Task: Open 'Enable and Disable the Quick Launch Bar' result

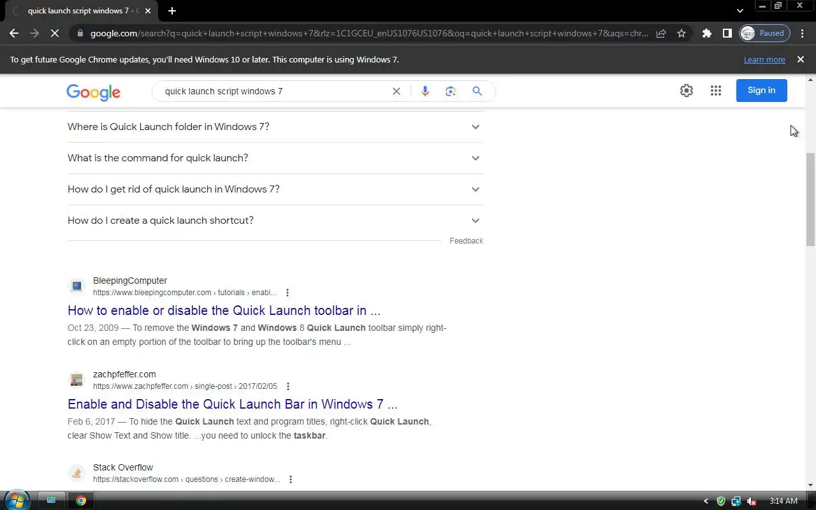Action: tap(233, 404)
